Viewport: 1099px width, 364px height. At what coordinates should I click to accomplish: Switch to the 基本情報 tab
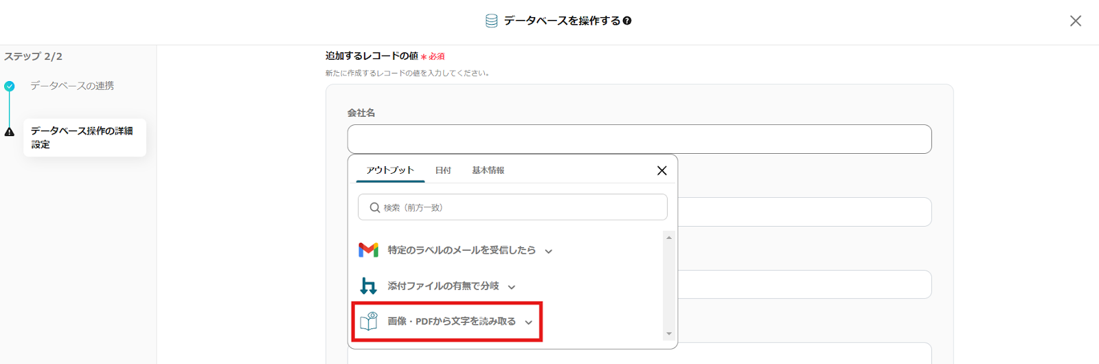(x=488, y=170)
